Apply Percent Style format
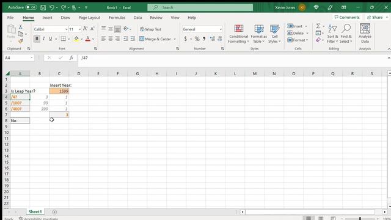The height and width of the screenshot is (220, 391). pos(197,38)
